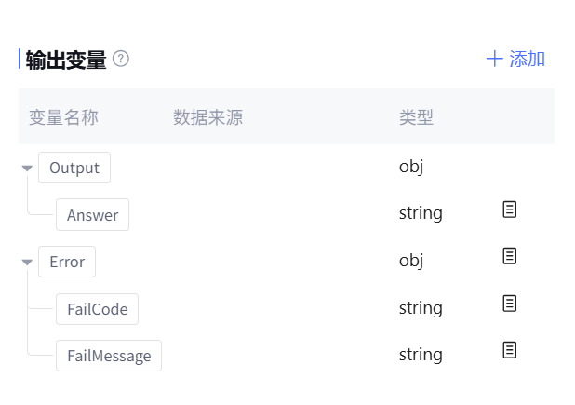Click the 添加 button to add a variable
The image size is (575, 405).
(x=515, y=60)
